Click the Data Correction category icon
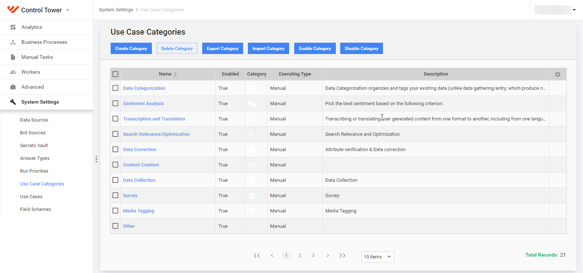This screenshot has width=583, height=273. click(x=252, y=150)
